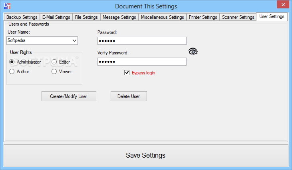The image size is (292, 170).
Task: Switch to Printer Settings tab
Action: coord(203,17)
